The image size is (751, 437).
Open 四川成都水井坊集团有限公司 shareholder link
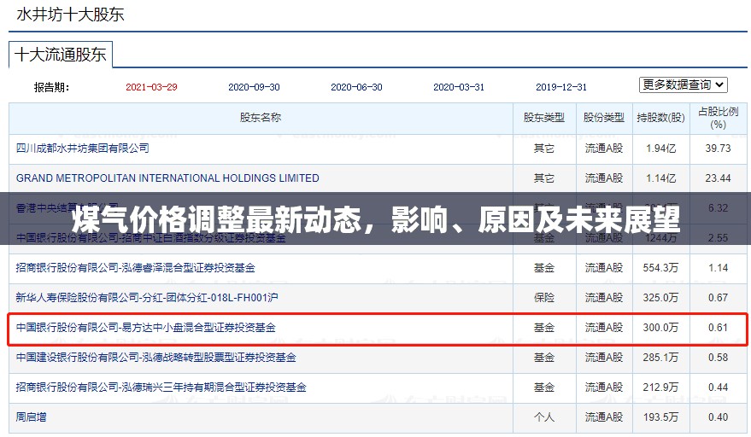click(82, 149)
